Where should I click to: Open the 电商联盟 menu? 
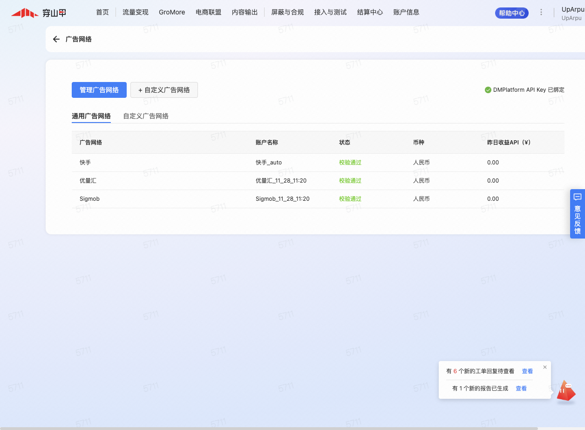click(209, 12)
